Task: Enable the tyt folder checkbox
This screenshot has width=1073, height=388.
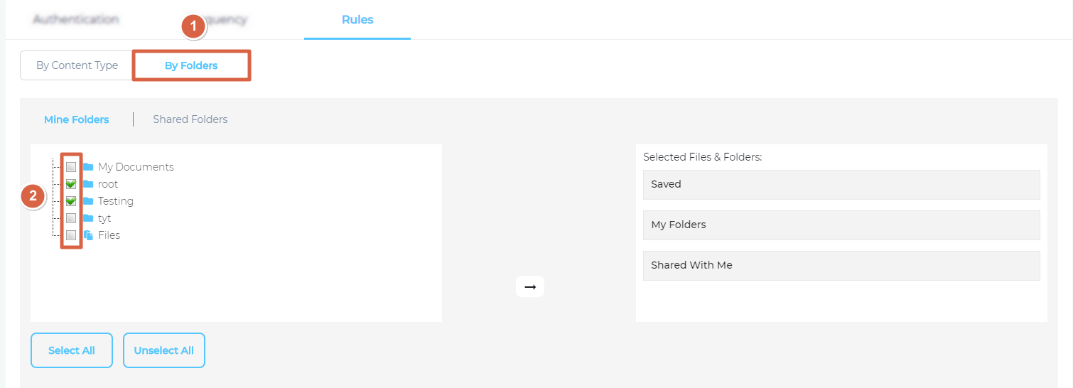Action: click(71, 218)
